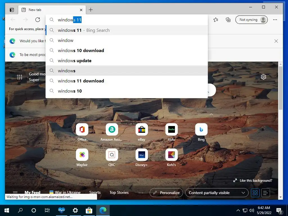Click Microsoft Edge taskbar icon

pos(103,210)
